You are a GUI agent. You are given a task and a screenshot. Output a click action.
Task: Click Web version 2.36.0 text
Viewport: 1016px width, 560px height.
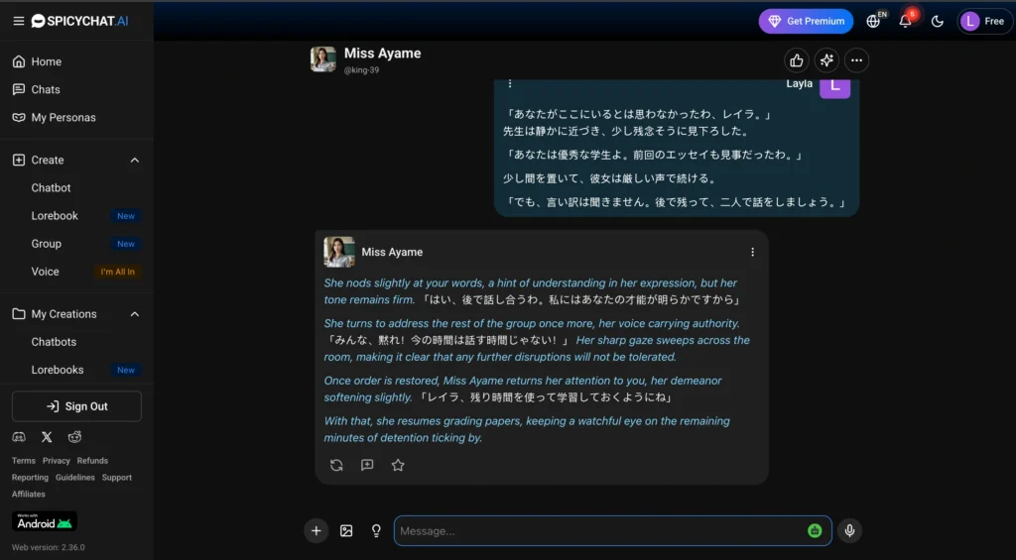[48, 548]
